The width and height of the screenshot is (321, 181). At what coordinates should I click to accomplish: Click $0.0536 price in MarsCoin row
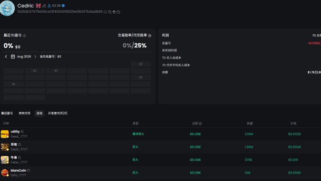point(295,173)
